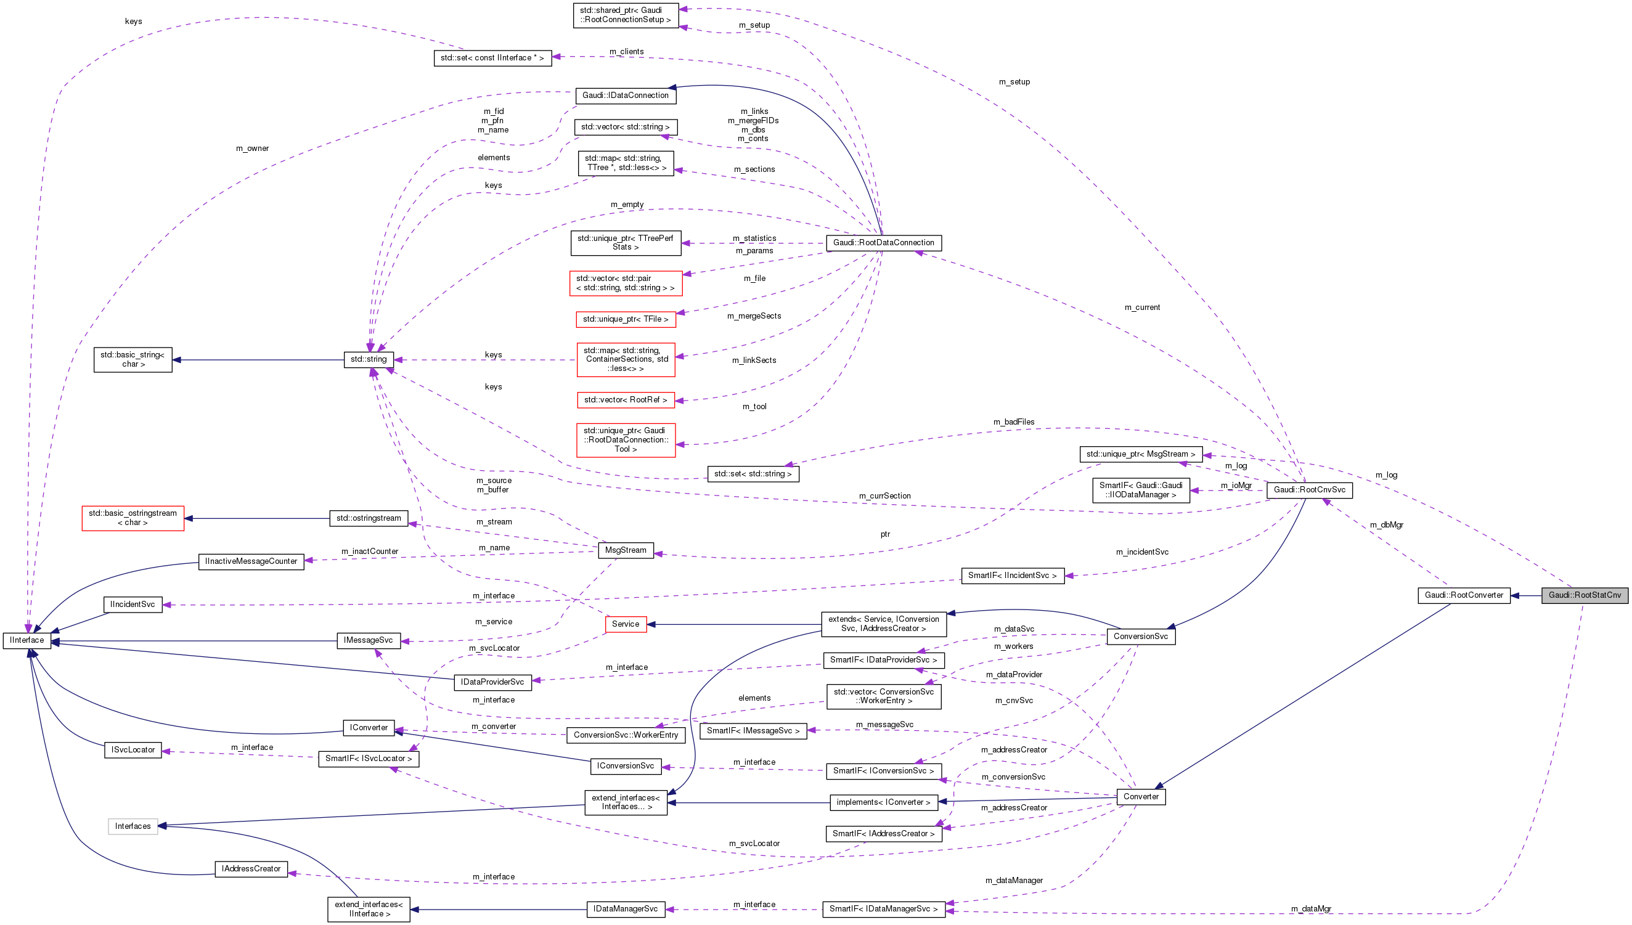Select the Service node
This screenshot has width=1632, height=925.
pos(626,624)
